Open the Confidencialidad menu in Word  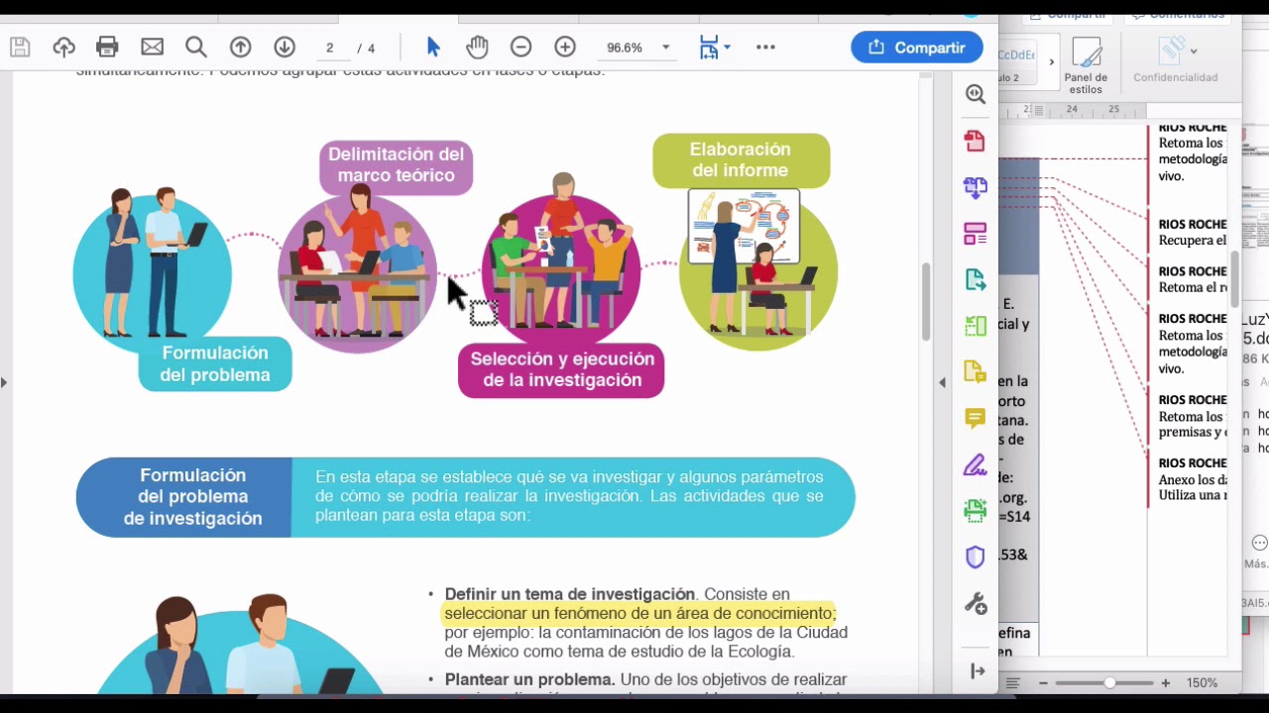[1175, 61]
